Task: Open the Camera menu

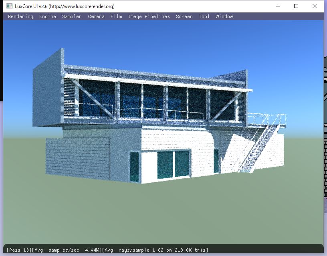Action: pos(96,16)
